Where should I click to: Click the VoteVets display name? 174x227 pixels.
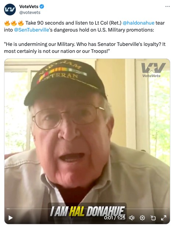click(29, 7)
